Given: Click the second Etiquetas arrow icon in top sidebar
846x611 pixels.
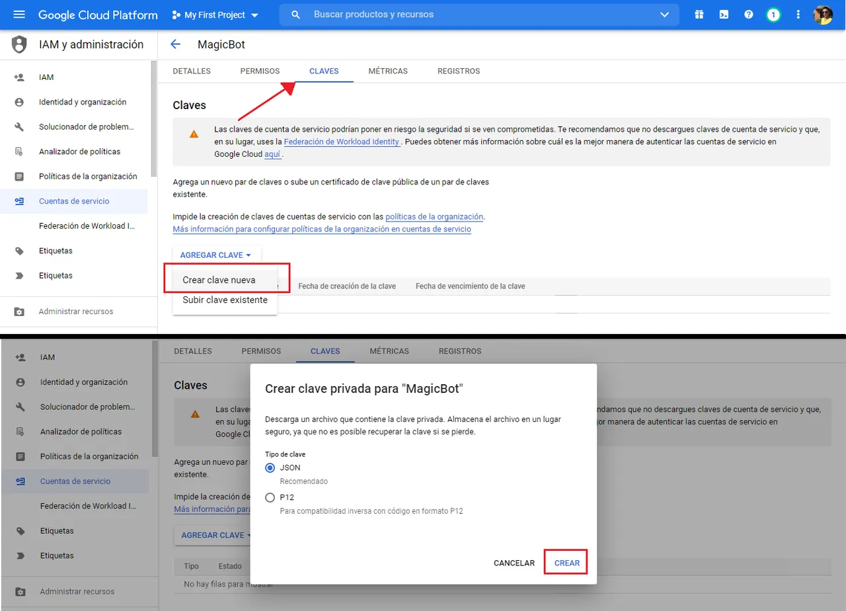Looking at the screenshot, I should (x=19, y=276).
